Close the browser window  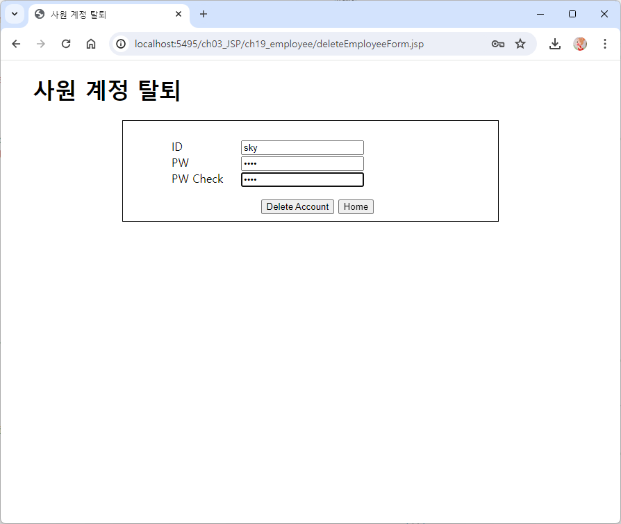coord(604,15)
